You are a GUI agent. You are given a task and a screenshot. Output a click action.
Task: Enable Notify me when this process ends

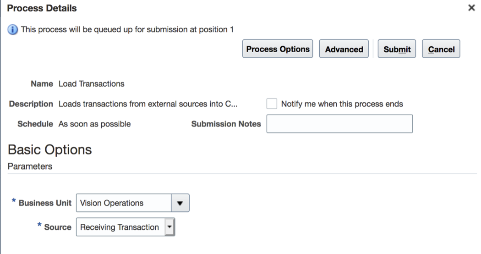[x=272, y=104]
